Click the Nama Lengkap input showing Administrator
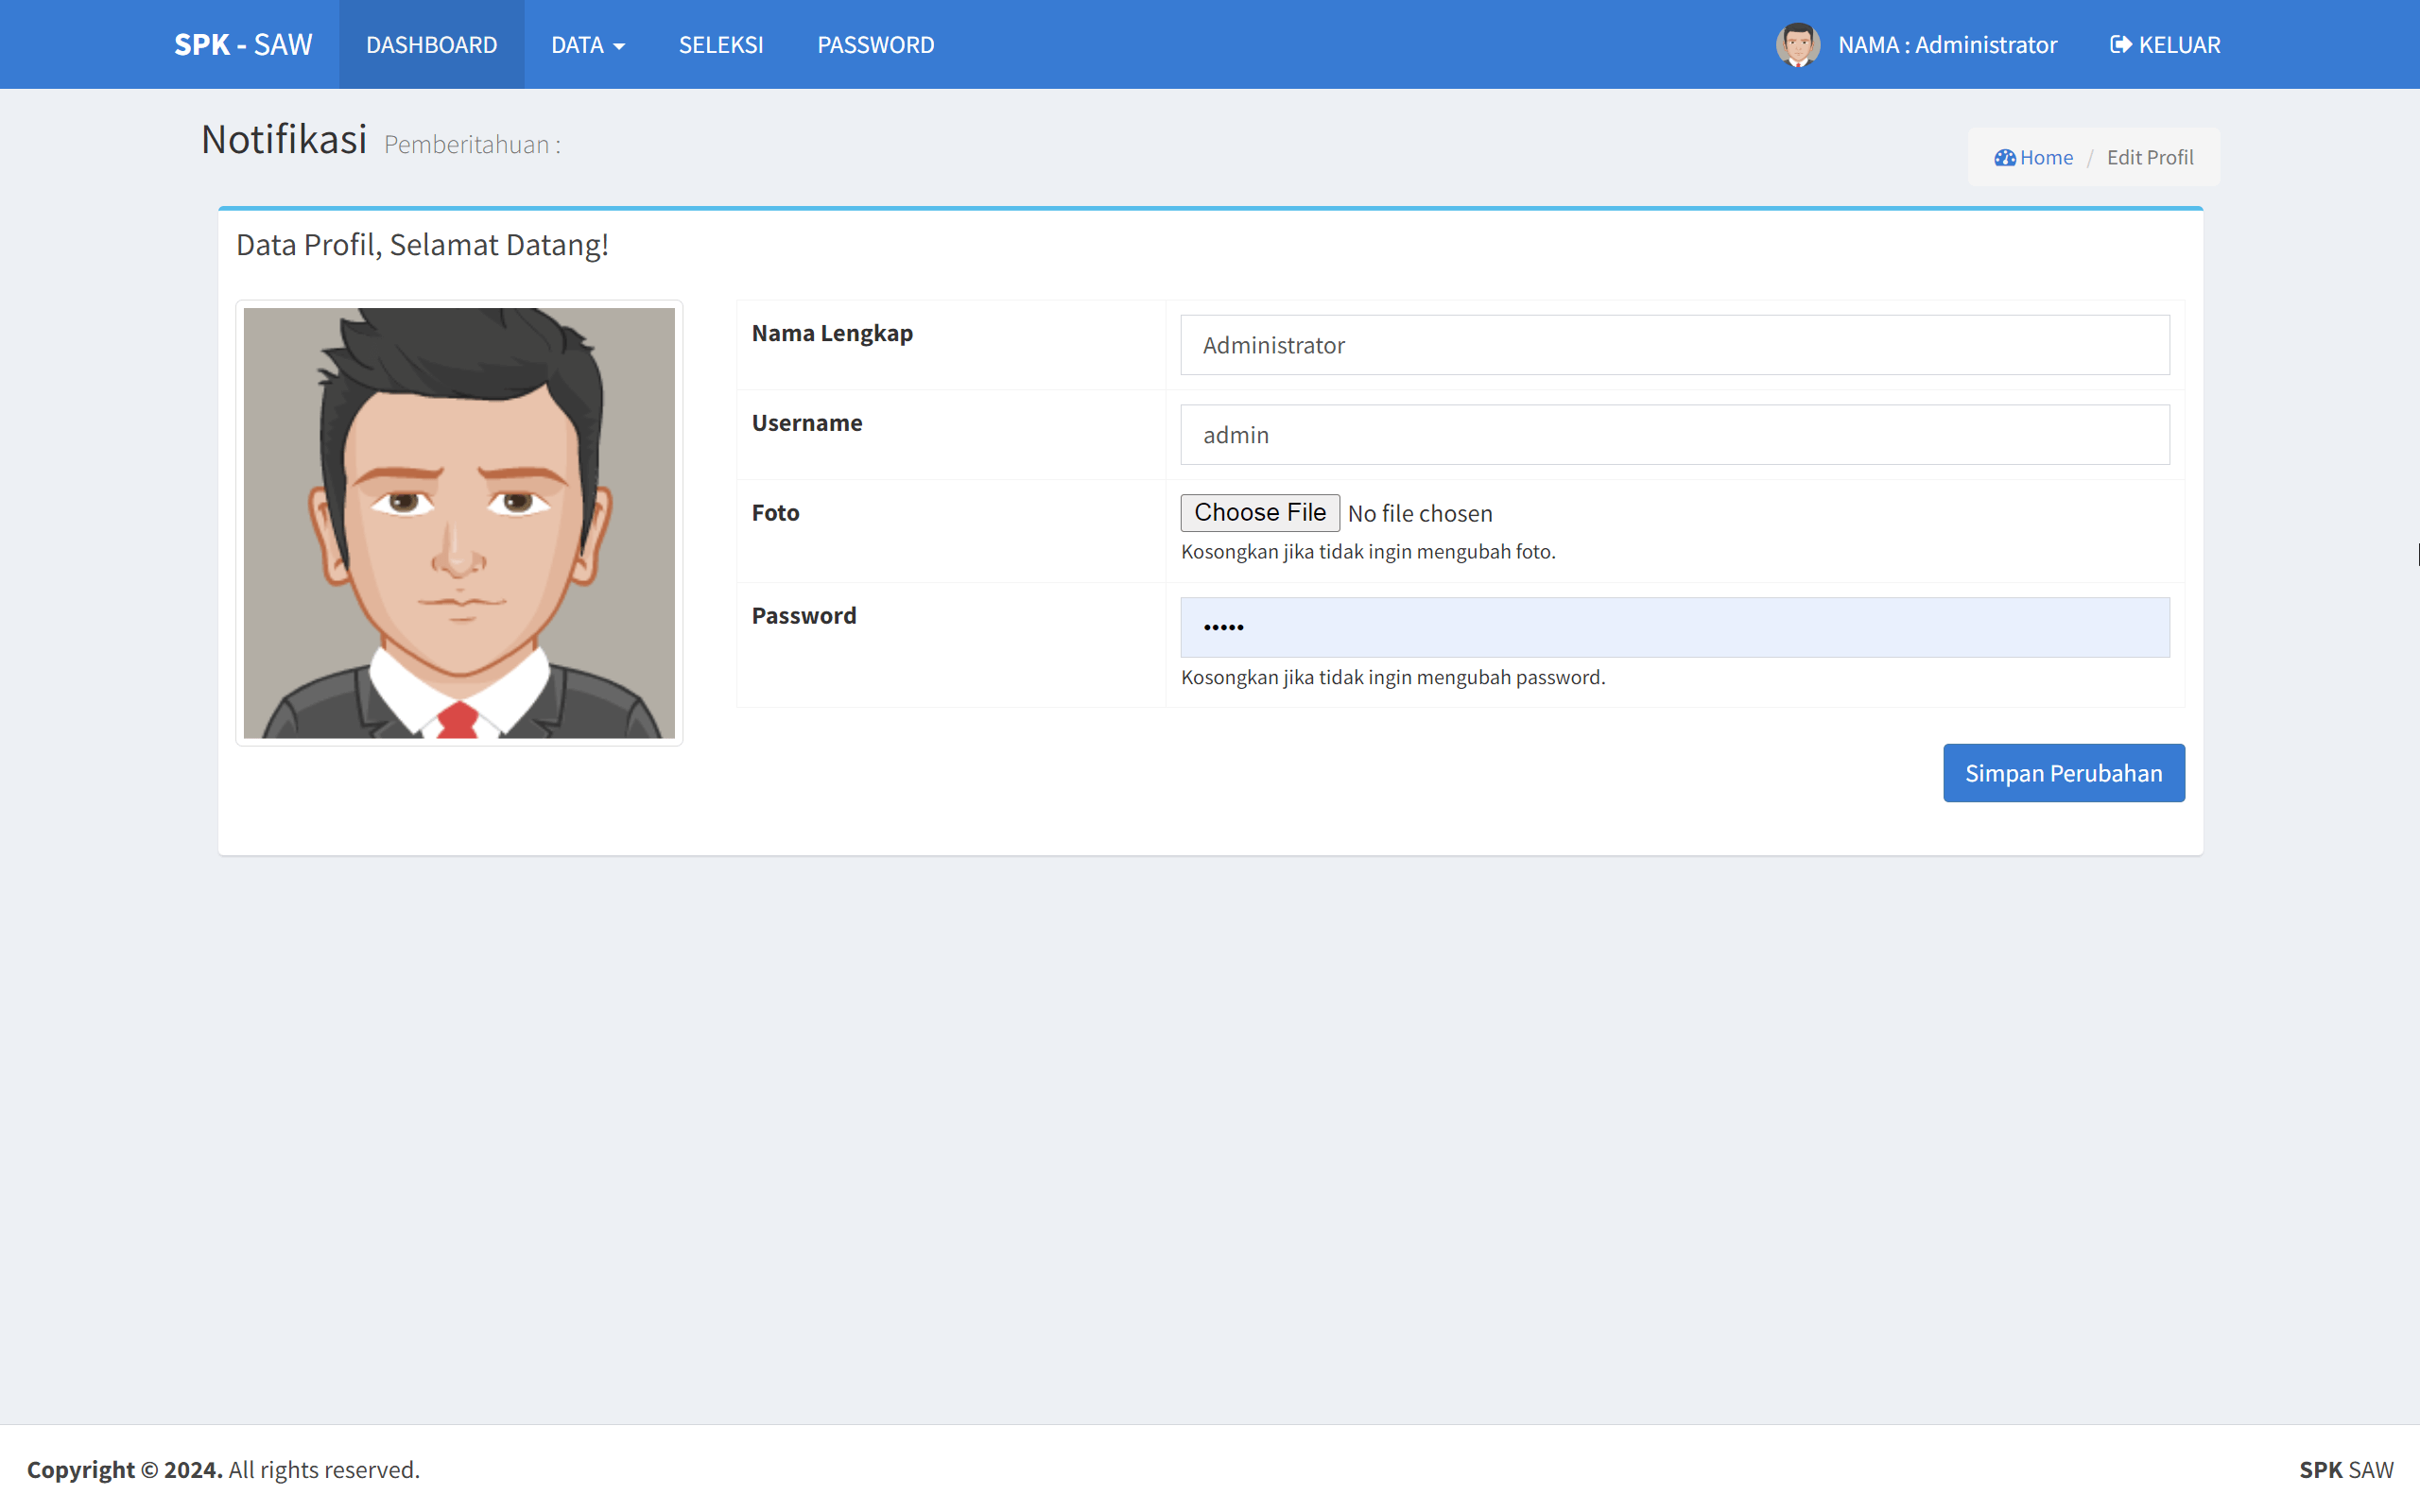This screenshot has height=1512, width=2420. pos(1674,345)
